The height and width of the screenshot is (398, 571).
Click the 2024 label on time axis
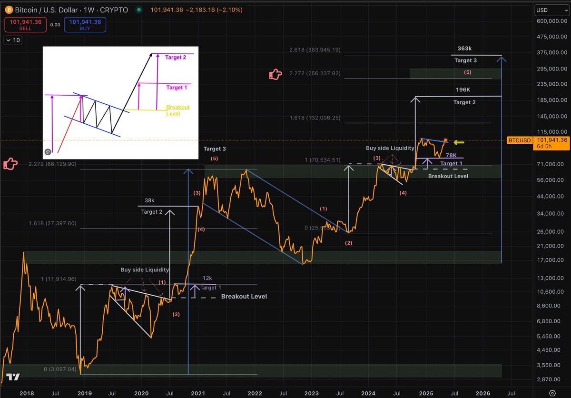click(368, 393)
